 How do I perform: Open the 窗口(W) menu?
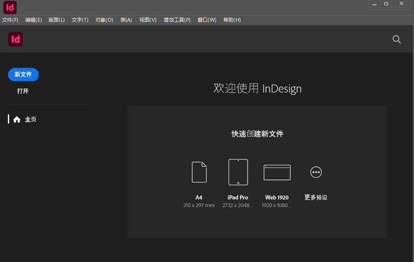point(207,20)
